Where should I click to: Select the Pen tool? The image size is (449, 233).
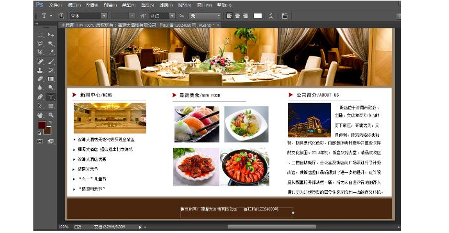point(40,97)
